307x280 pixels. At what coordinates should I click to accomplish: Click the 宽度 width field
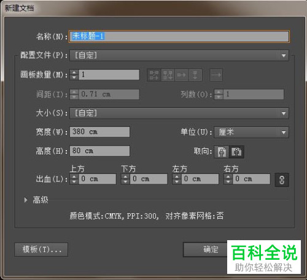pyautogui.click(x=99, y=132)
